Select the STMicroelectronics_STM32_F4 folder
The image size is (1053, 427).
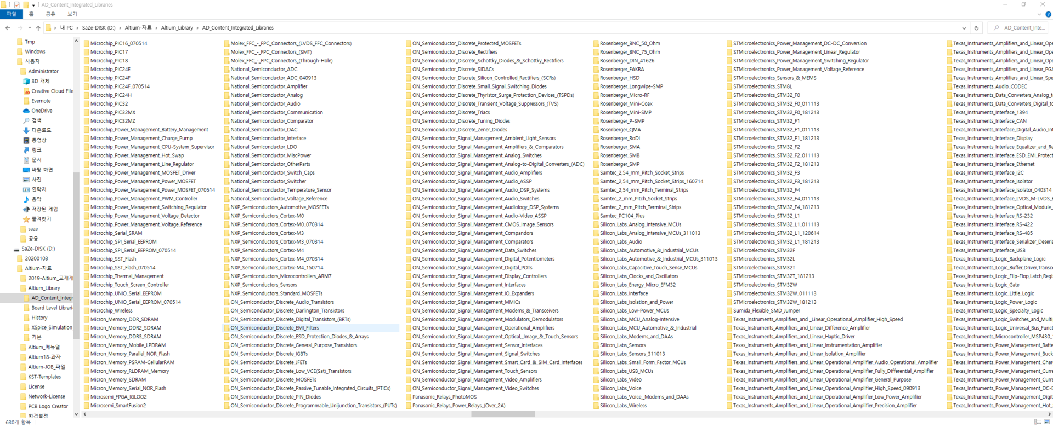[763, 190]
